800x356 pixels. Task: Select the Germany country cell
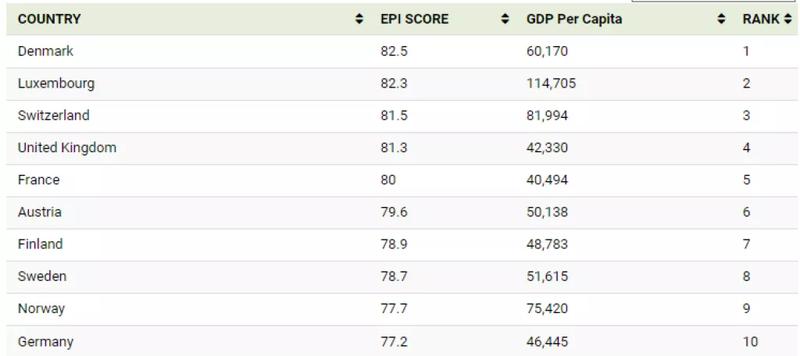click(x=45, y=341)
